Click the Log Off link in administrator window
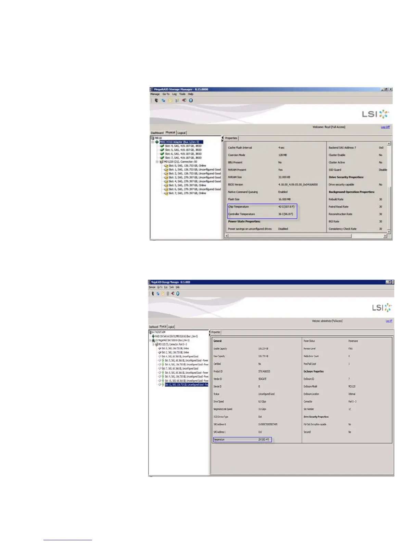 (389, 321)
